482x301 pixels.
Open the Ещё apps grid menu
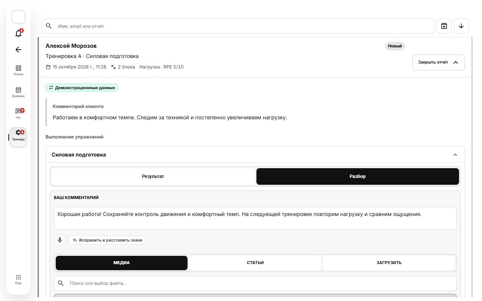pyautogui.click(x=18, y=279)
